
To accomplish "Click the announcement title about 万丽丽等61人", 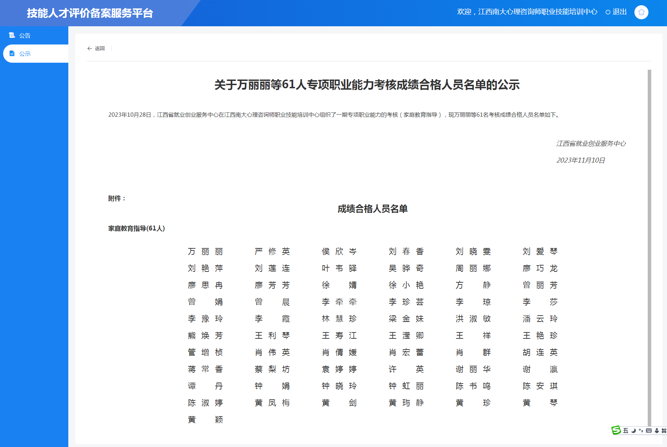I will pos(367,85).
